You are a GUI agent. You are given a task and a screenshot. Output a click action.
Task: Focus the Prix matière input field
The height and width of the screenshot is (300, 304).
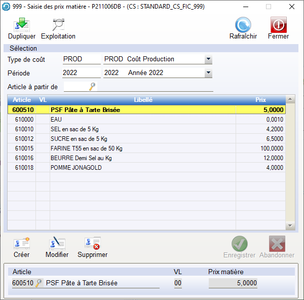pyautogui.click(x=233, y=283)
